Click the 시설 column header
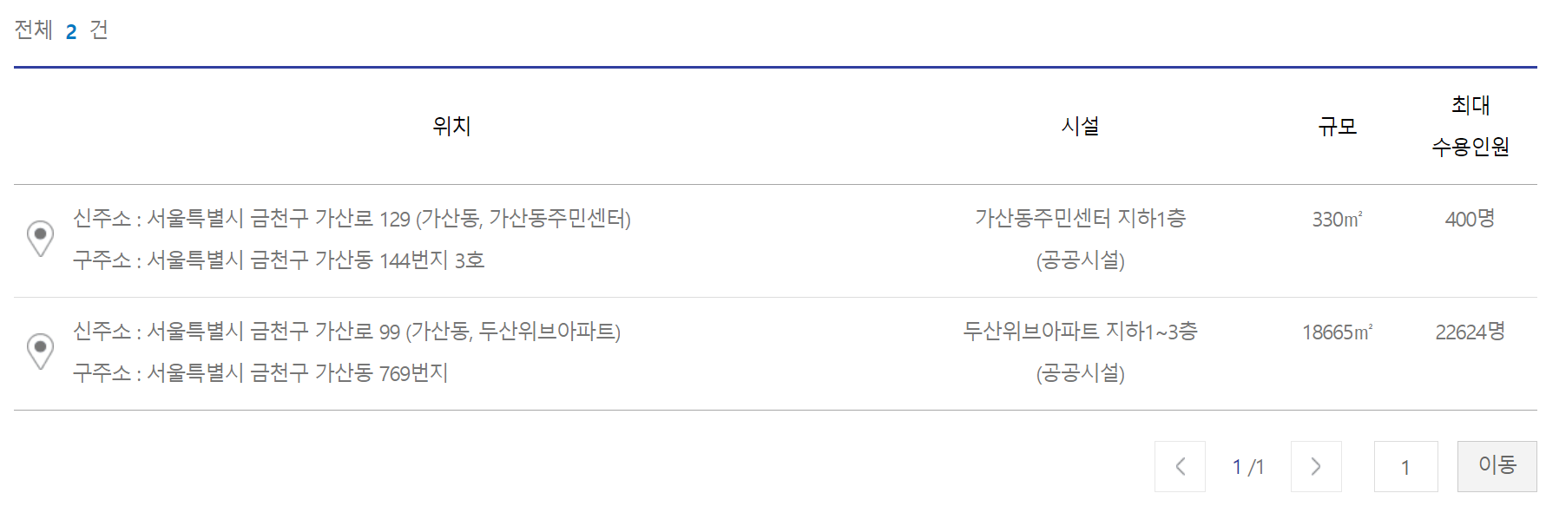 point(1082,126)
